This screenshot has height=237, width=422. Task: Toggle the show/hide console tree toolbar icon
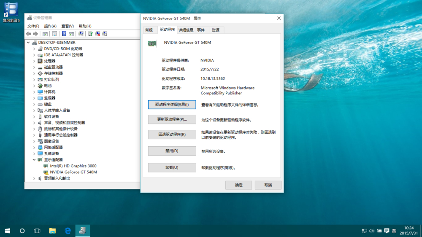[45, 34]
